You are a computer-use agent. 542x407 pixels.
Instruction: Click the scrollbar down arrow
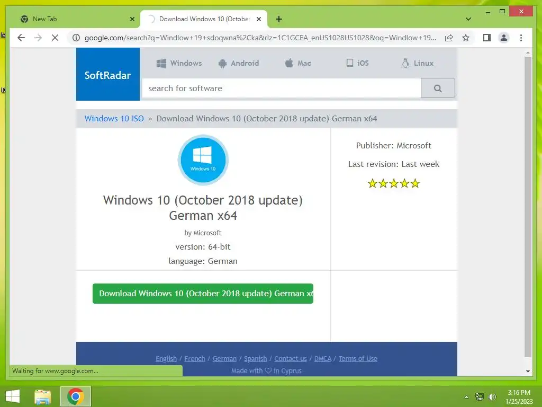click(x=528, y=371)
